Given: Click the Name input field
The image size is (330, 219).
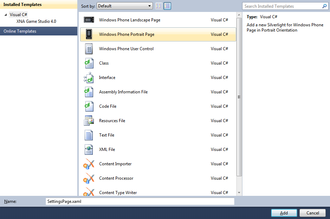Looking at the screenshot, I should coord(140,201).
